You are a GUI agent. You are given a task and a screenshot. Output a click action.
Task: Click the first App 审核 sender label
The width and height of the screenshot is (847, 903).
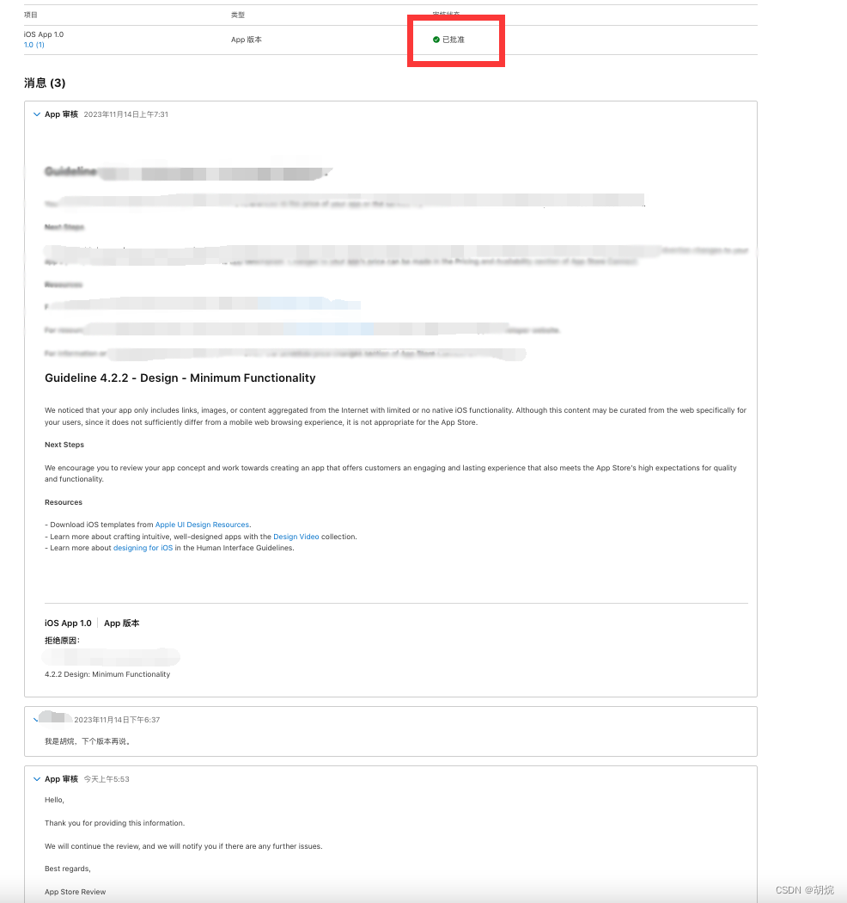(x=62, y=114)
